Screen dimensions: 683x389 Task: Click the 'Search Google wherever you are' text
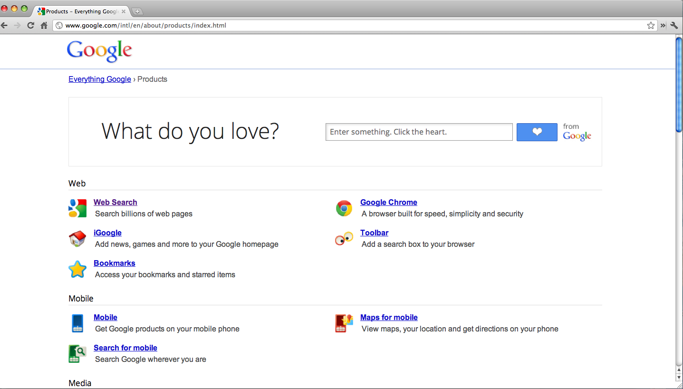pos(151,359)
